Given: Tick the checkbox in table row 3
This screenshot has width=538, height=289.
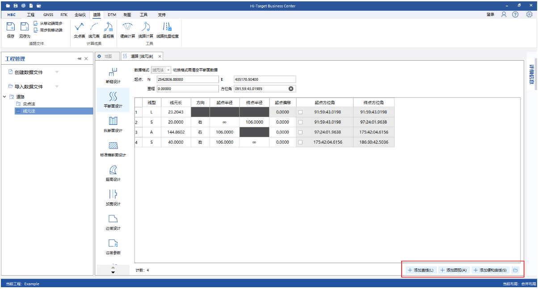Looking at the screenshot, I should (300, 132).
